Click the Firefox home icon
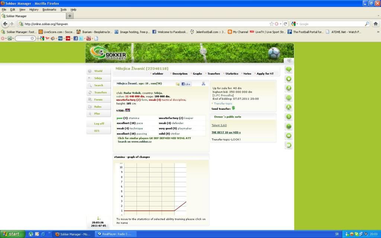This screenshot has width=381, height=238. tap(375, 24)
